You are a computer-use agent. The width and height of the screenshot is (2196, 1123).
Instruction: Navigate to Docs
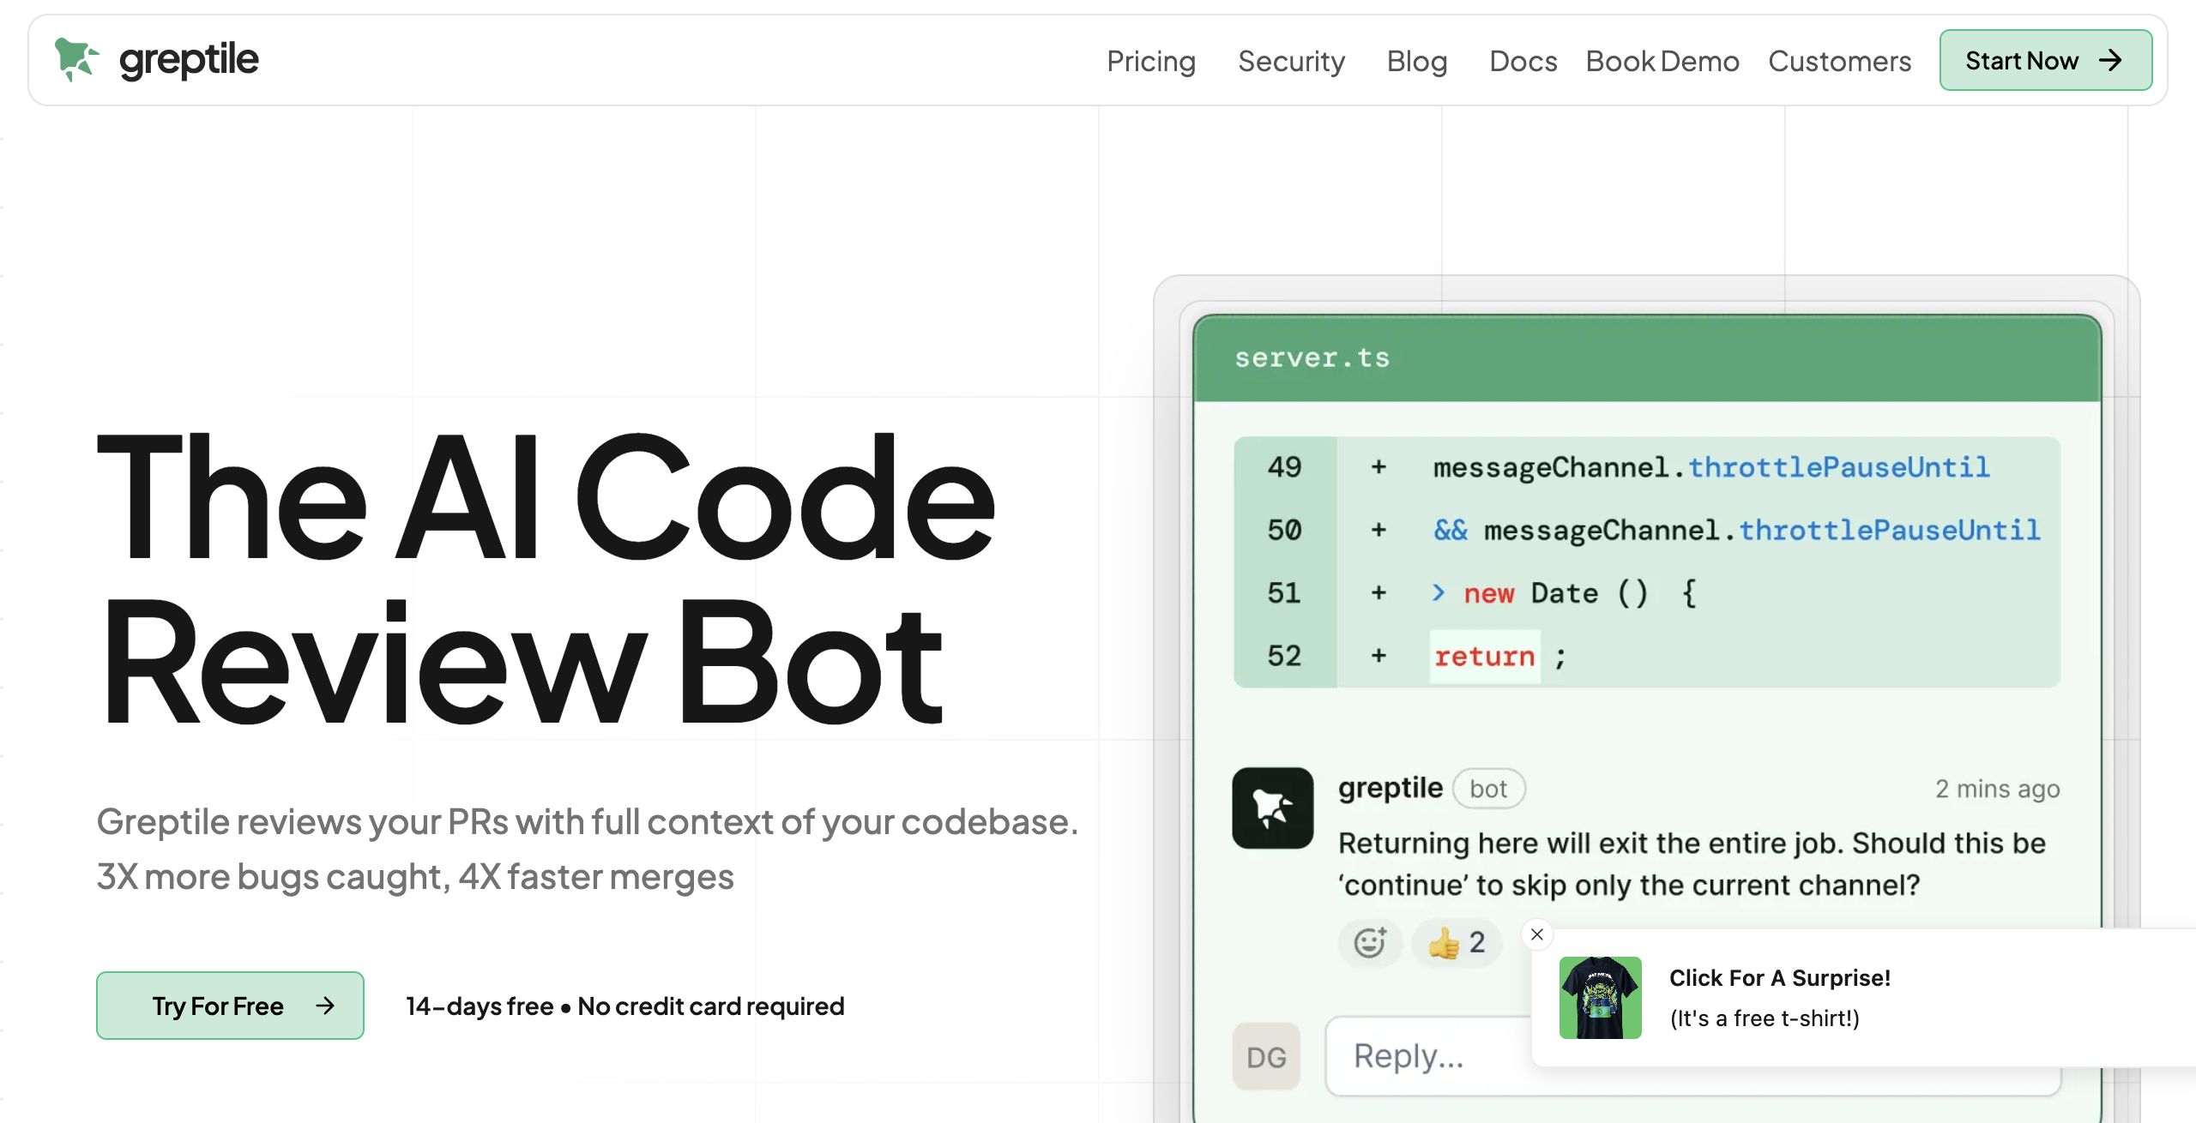1523,61
